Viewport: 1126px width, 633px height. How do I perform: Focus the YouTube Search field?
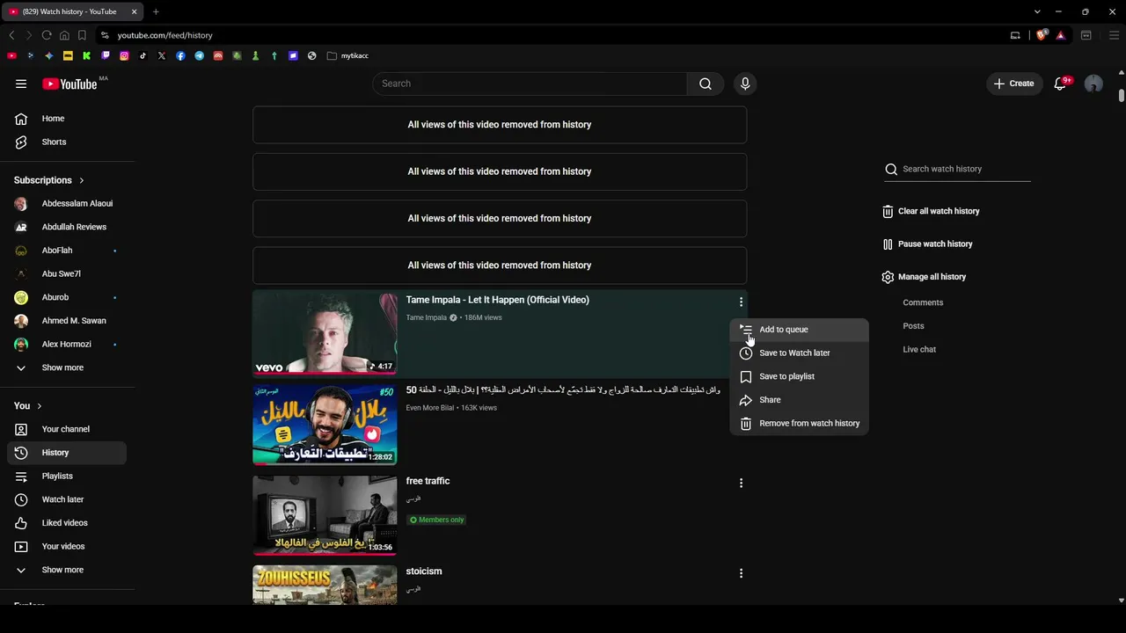[x=530, y=84]
